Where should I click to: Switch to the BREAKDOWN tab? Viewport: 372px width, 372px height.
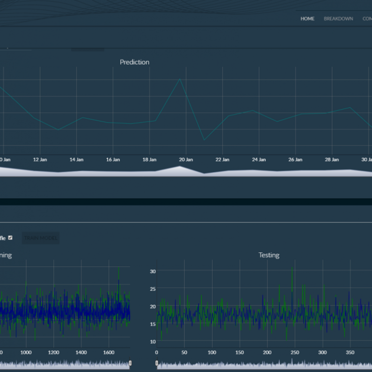[x=338, y=19]
